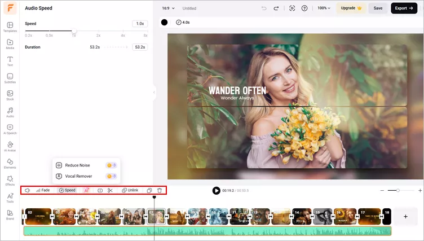Open the Effects sidebar panel
424x241 pixels.
click(10, 181)
